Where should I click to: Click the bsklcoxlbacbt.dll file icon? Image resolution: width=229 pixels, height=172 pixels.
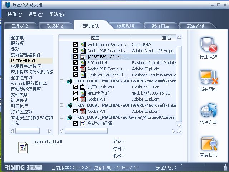23,148
